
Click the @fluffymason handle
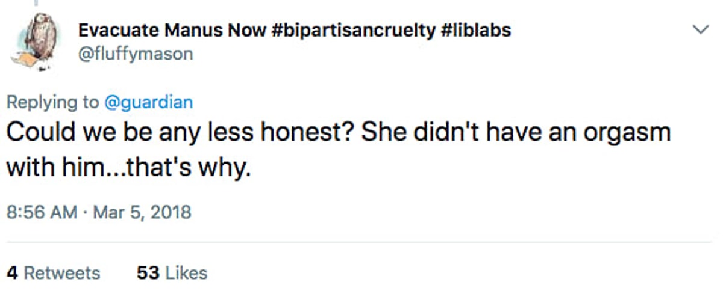pyautogui.click(x=136, y=54)
